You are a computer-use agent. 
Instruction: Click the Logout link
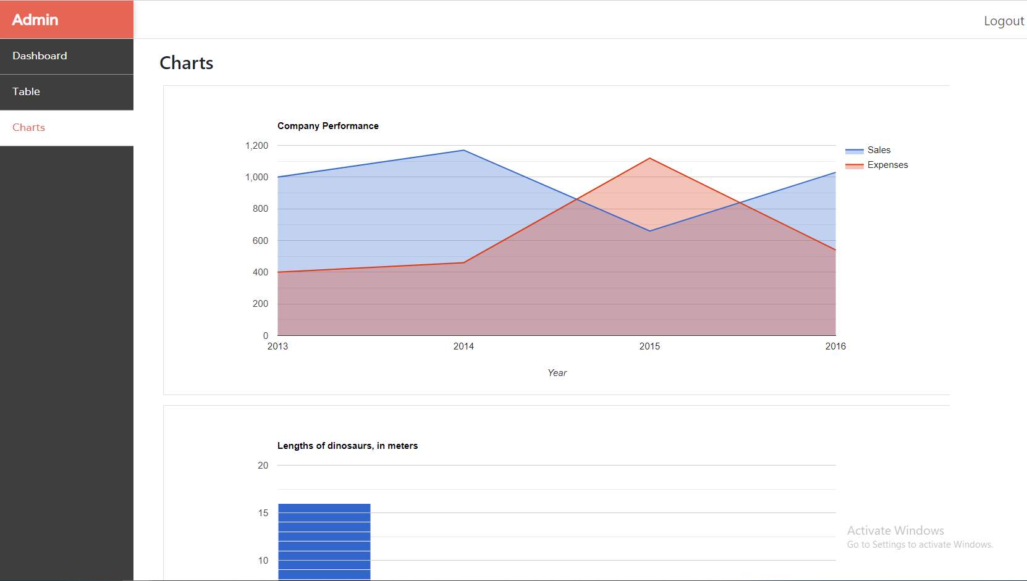tap(1003, 20)
